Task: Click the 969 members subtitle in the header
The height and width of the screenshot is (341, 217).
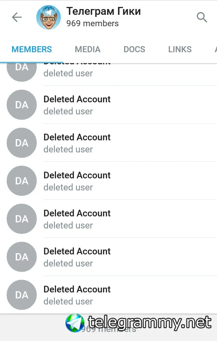Action: pyautogui.click(x=93, y=24)
